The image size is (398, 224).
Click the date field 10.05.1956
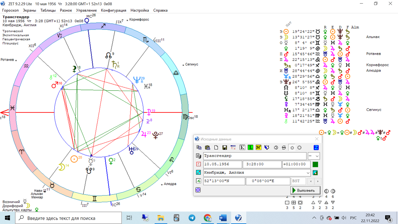[x=223, y=164]
